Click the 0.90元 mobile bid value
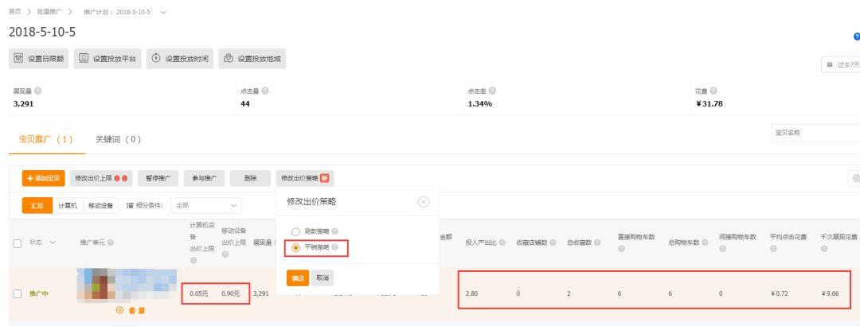860x326 pixels. pos(231,293)
